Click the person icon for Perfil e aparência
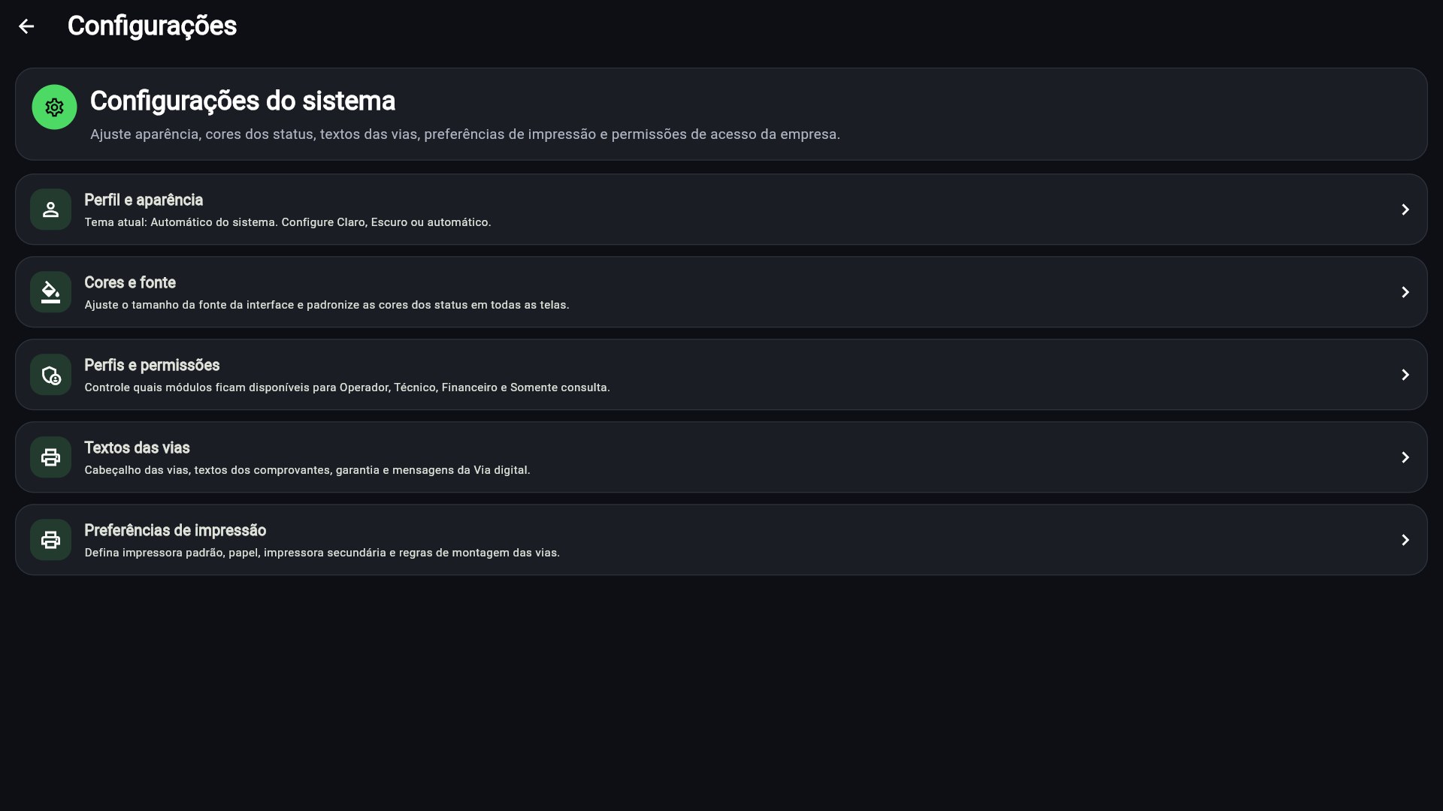 pos(50,210)
